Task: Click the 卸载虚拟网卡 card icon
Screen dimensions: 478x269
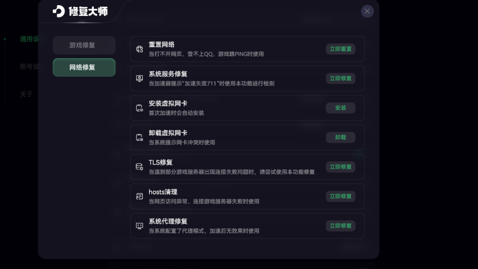Action: pyautogui.click(x=139, y=138)
